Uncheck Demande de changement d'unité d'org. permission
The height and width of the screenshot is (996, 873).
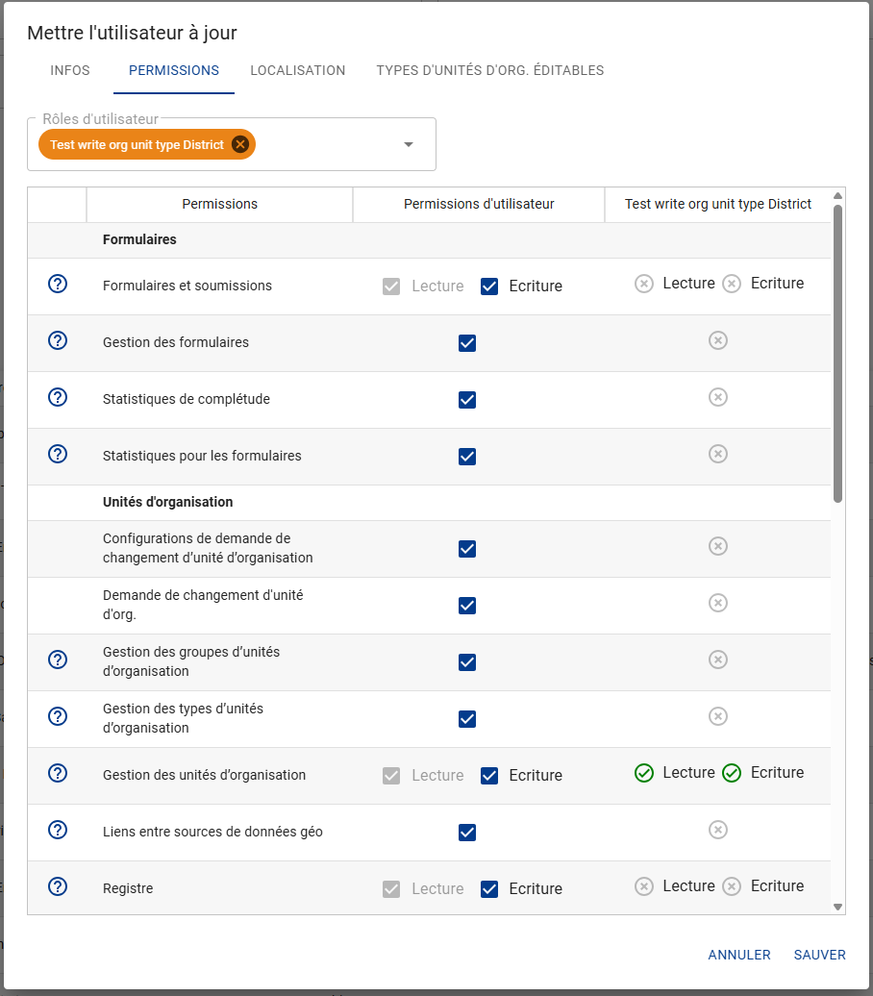(x=467, y=606)
